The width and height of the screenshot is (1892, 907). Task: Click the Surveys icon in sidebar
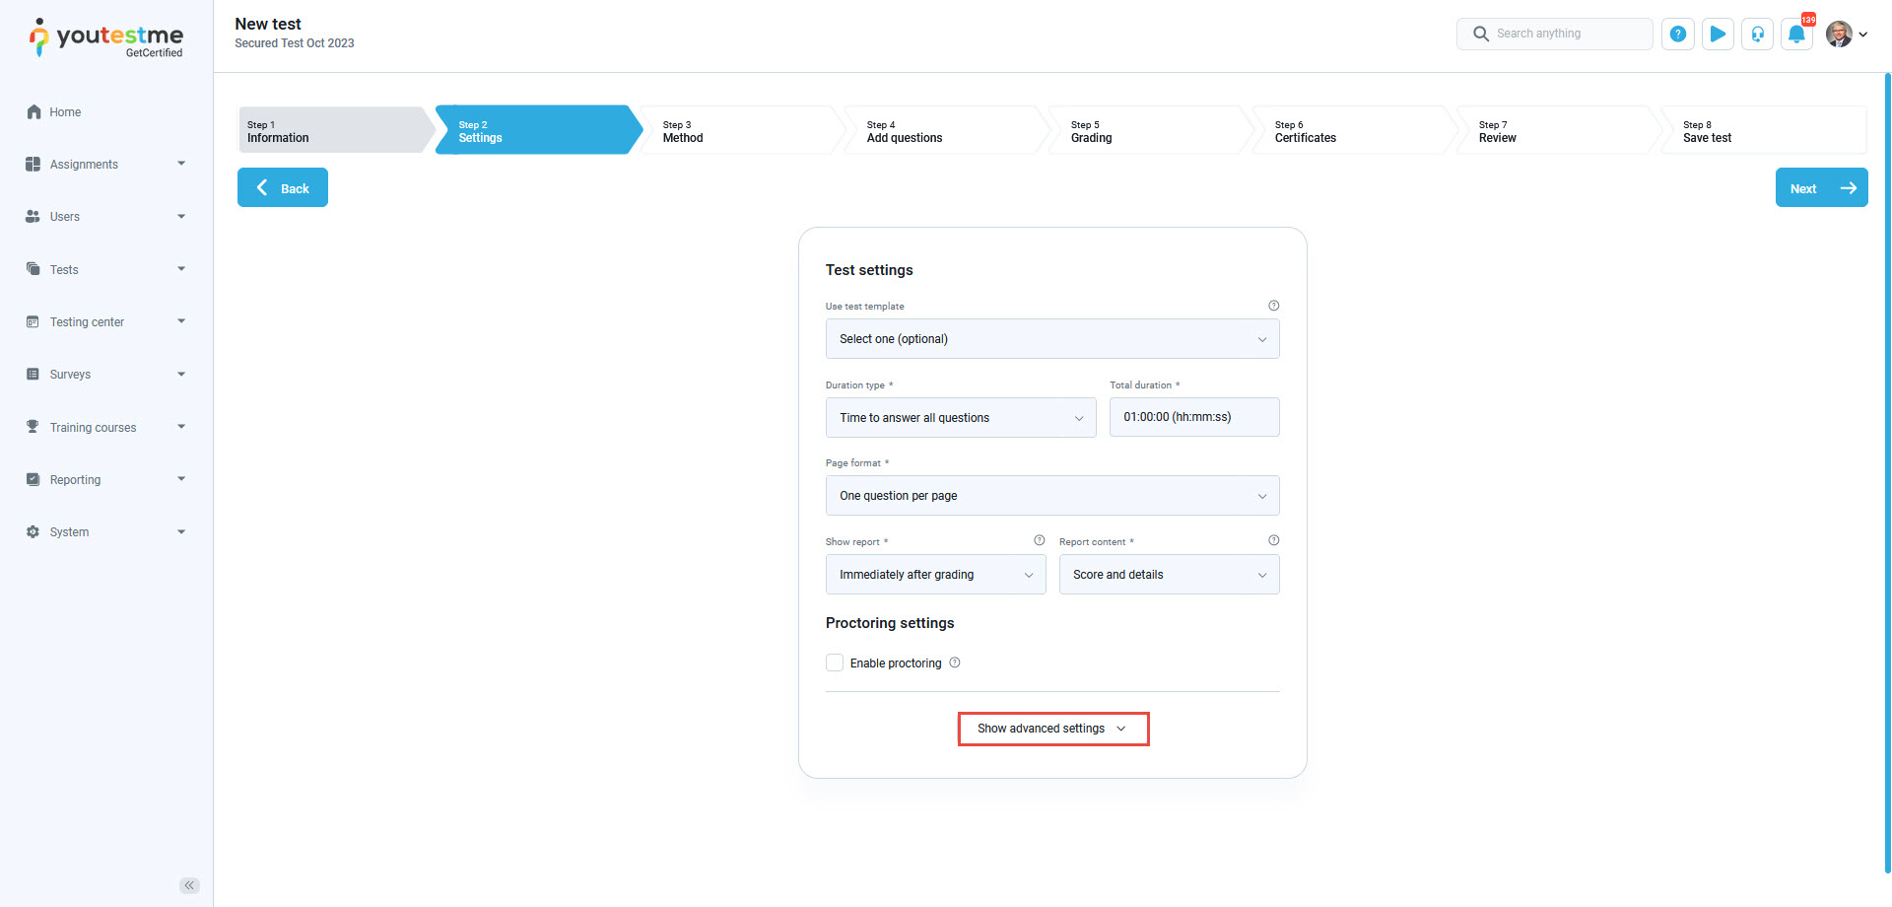(x=34, y=374)
